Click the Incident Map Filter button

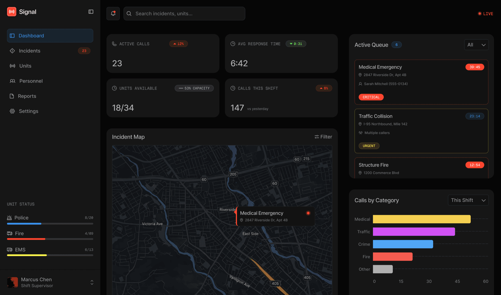(x=323, y=137)
